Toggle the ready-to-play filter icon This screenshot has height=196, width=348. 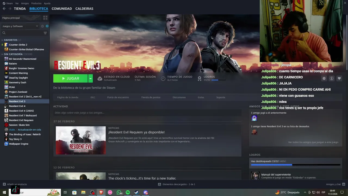click(47, 26)
